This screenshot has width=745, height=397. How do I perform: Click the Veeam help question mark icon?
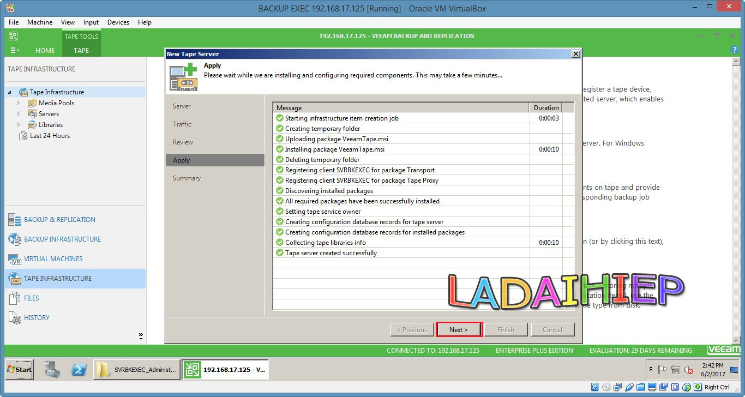pos(734,50)
